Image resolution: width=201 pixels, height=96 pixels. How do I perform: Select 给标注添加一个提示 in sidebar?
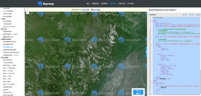pos(10,65)
